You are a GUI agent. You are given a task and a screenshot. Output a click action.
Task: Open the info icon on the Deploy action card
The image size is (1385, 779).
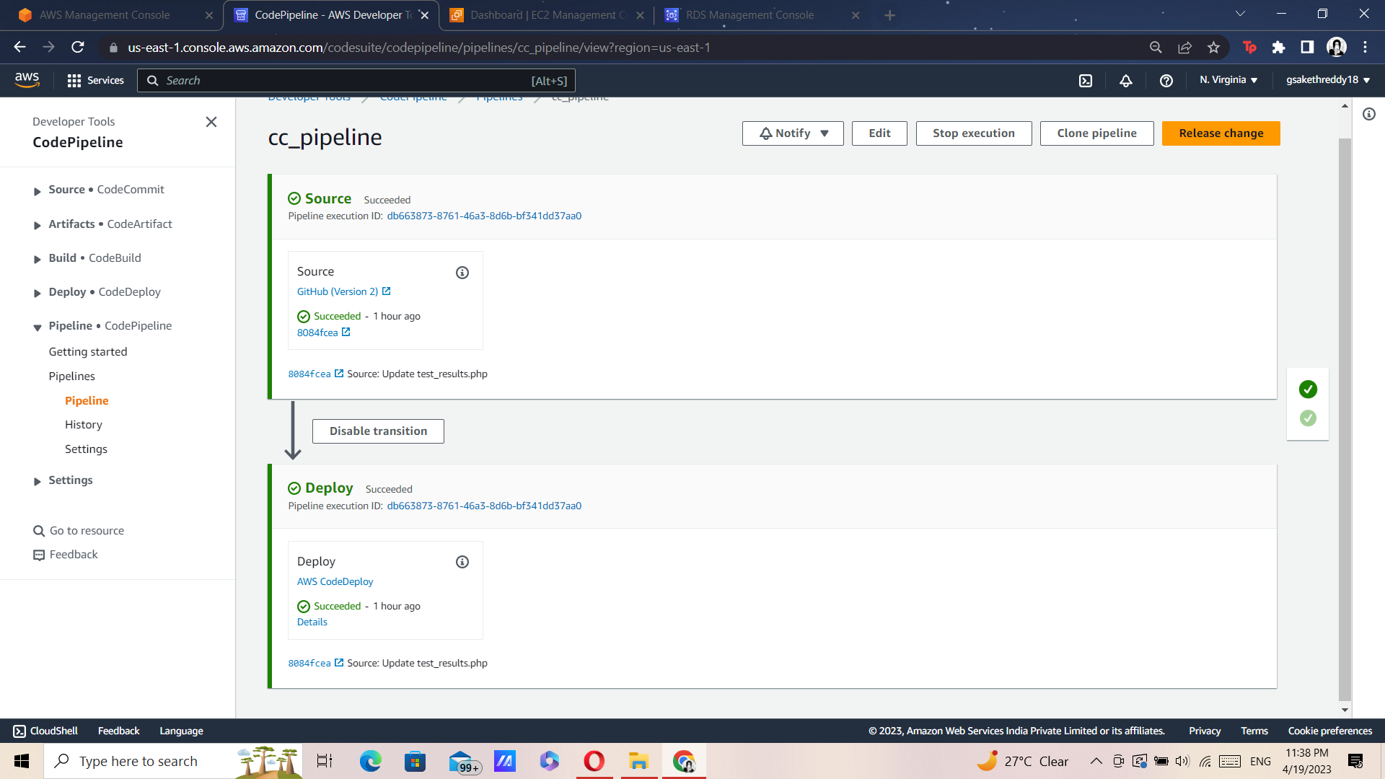click(462, 561)
